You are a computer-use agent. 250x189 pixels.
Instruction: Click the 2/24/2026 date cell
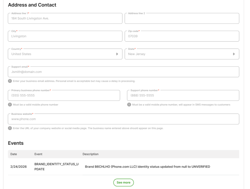tap(18, 166)
